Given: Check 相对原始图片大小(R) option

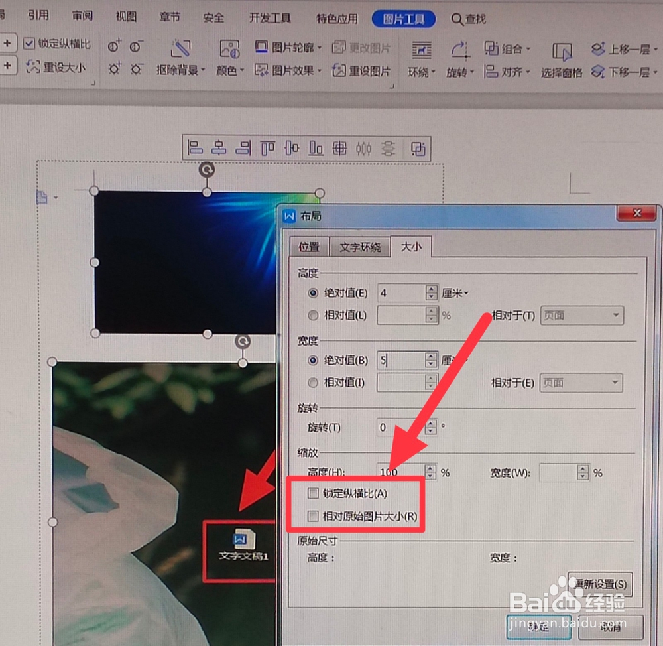Looking at the screenshot, I should [314, 517].
